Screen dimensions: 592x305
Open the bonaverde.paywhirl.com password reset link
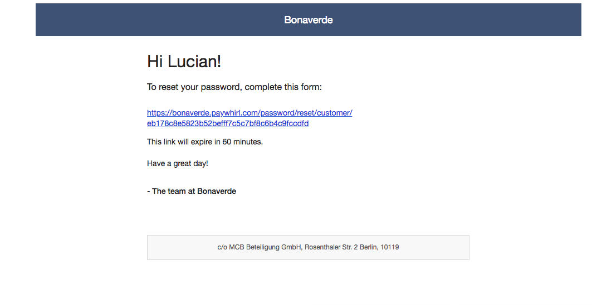pos(249,118)
